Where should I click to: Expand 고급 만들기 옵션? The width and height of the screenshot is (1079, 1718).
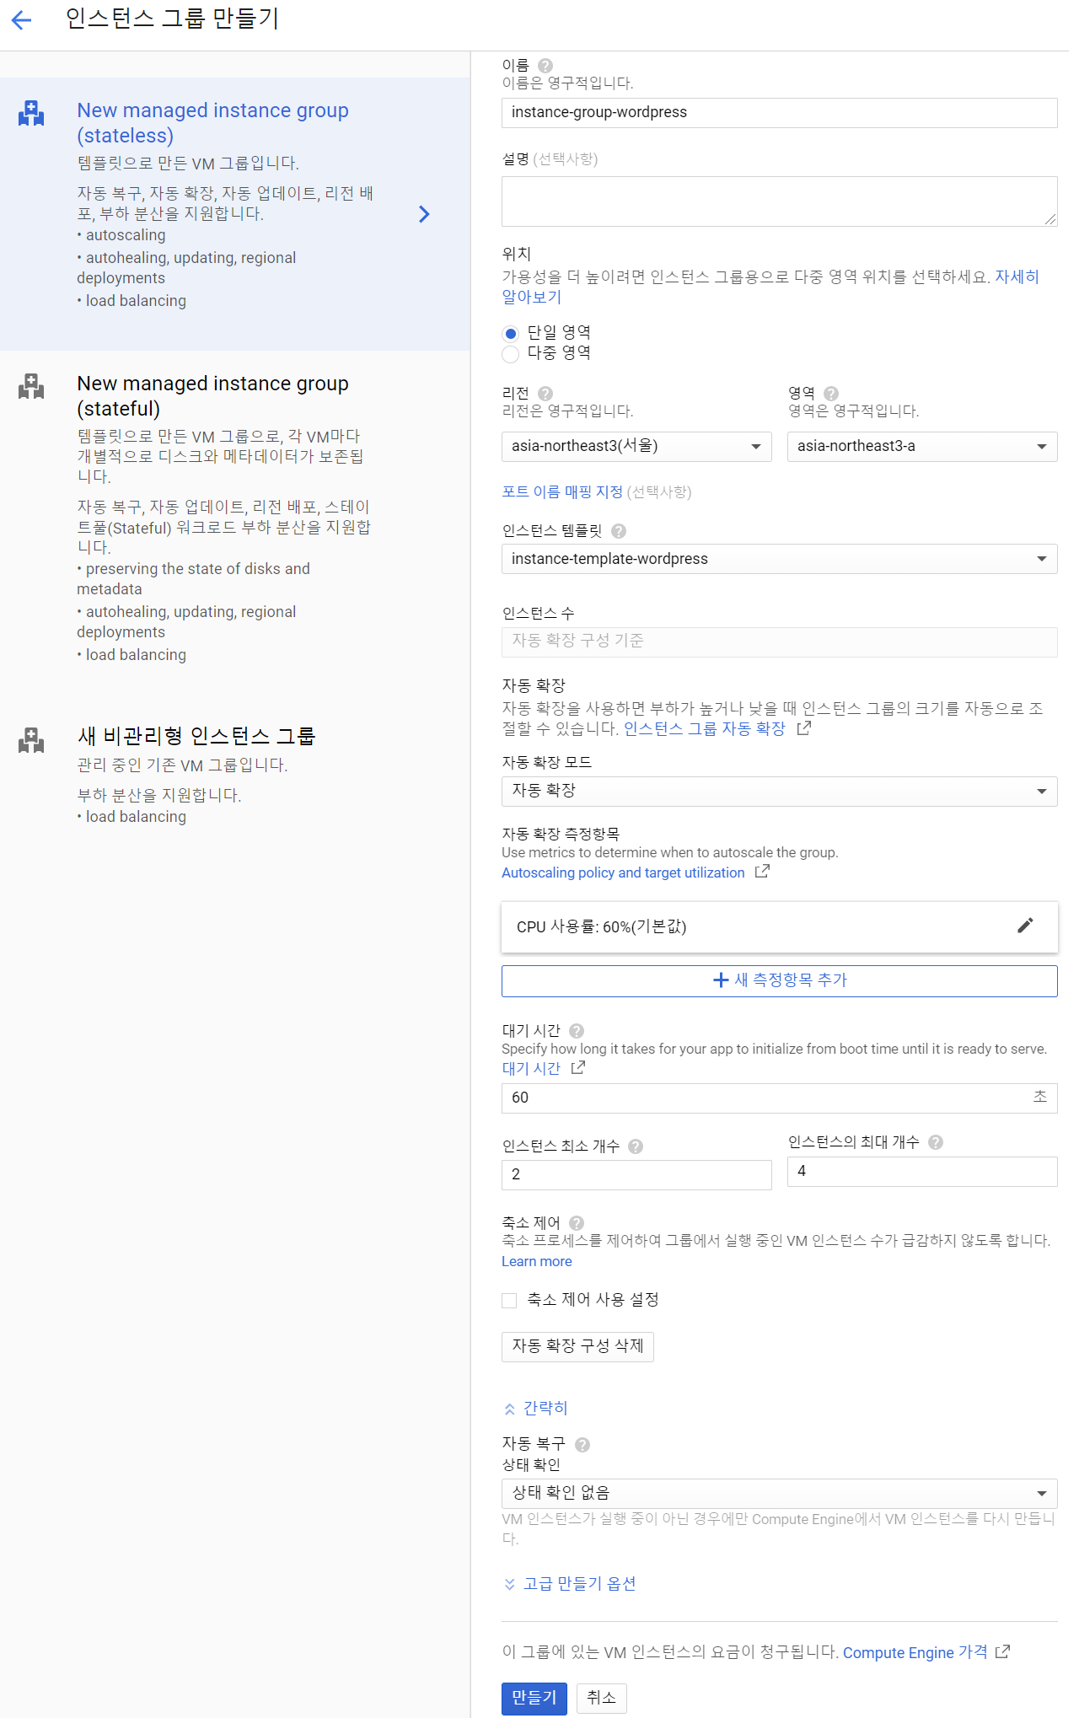tap(570, 1584)
